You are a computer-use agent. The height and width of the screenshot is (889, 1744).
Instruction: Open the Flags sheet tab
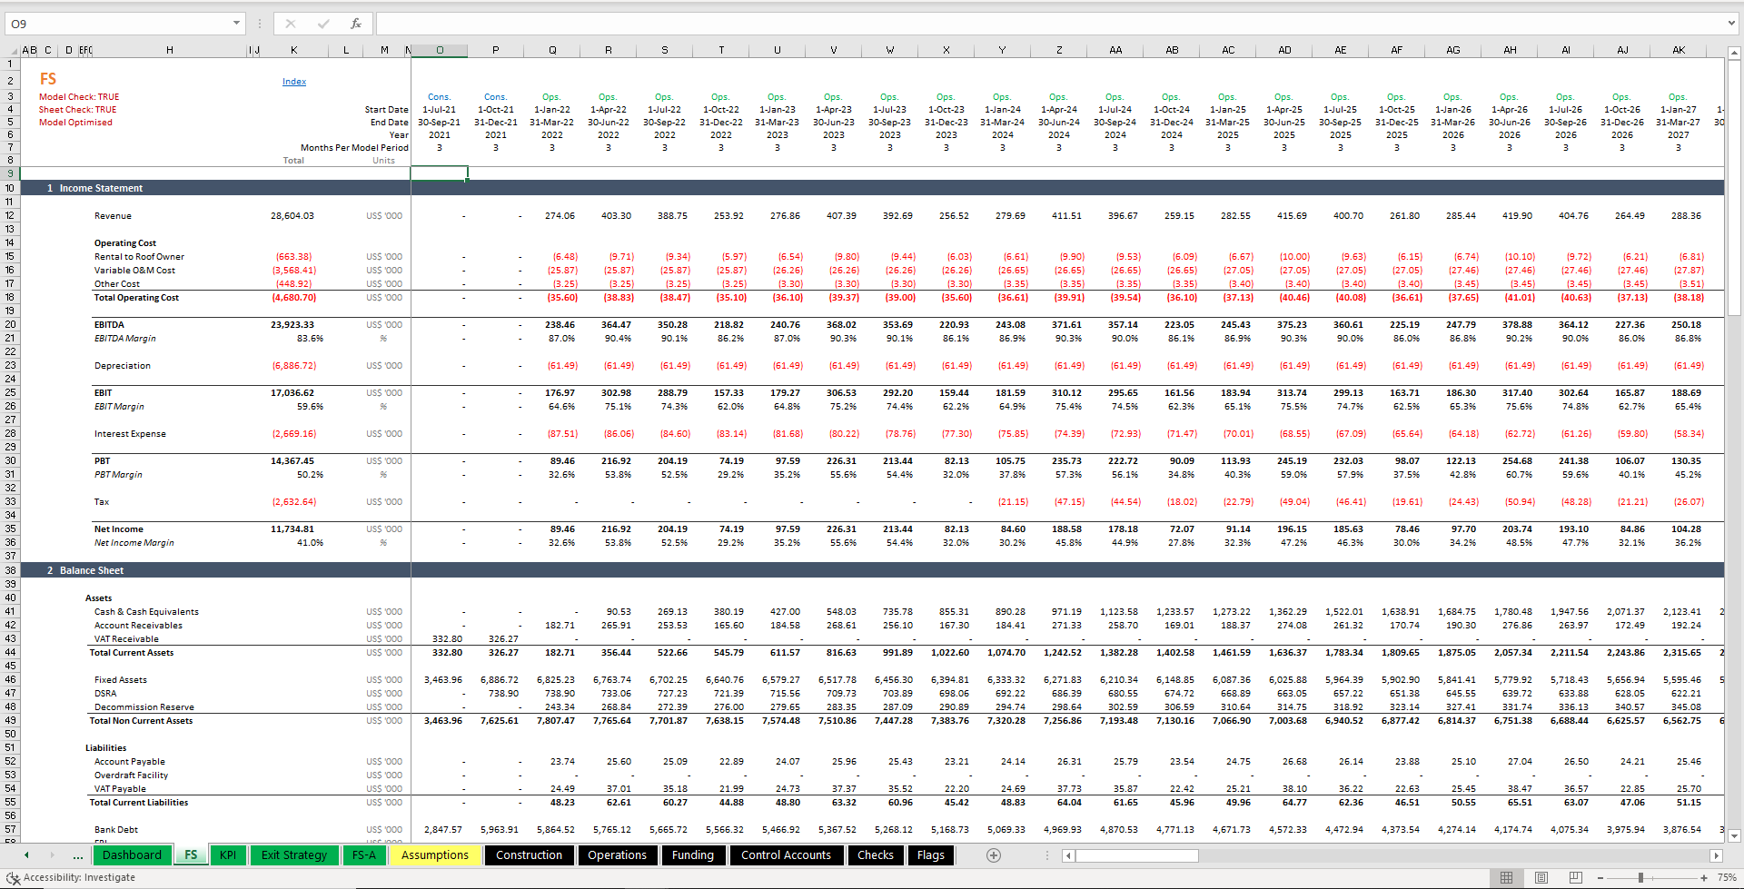pos(931,855)
